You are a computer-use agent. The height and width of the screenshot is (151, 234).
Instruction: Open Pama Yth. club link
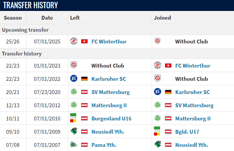click(x=104, y=145)
